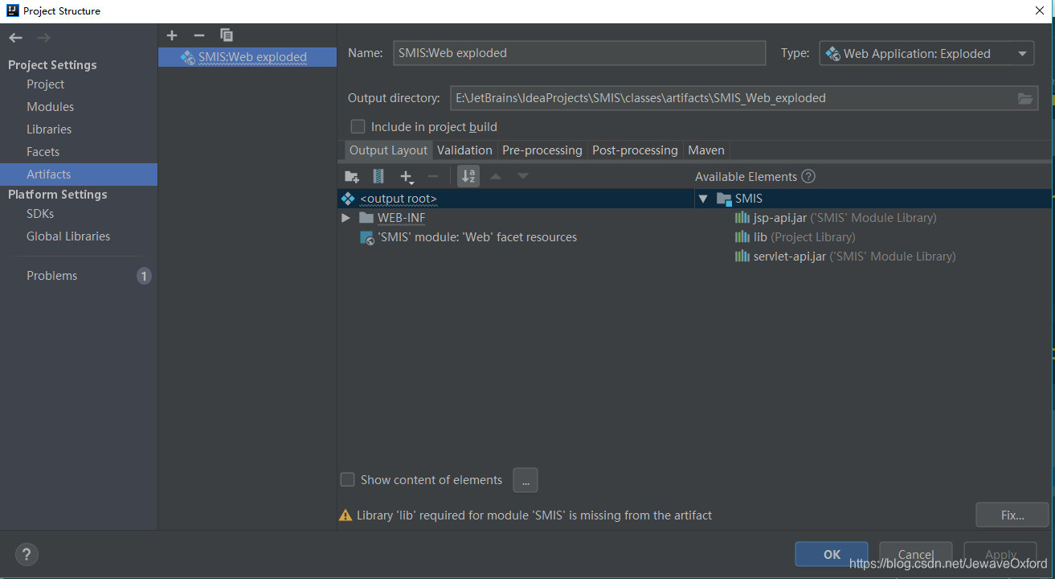Click the servlet-api.jar library icon

coord(742,257)
